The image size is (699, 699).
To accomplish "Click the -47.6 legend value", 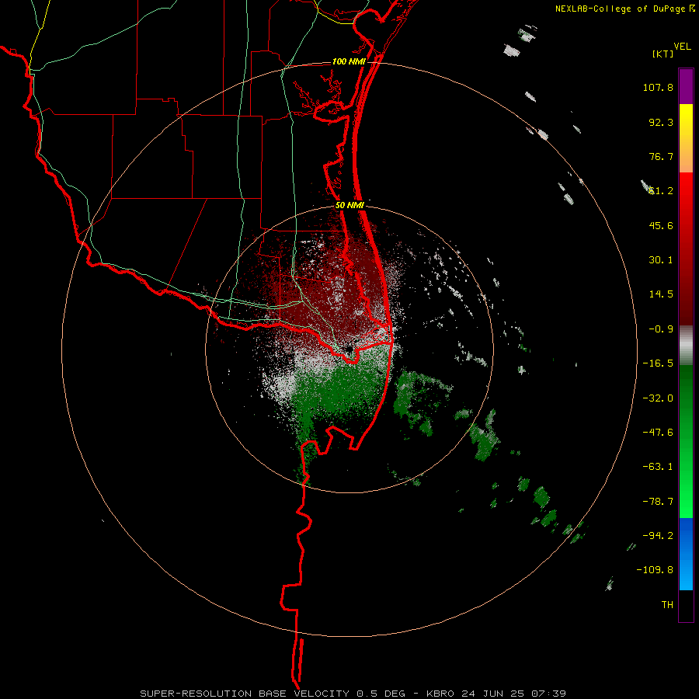I will pos(658,433).
